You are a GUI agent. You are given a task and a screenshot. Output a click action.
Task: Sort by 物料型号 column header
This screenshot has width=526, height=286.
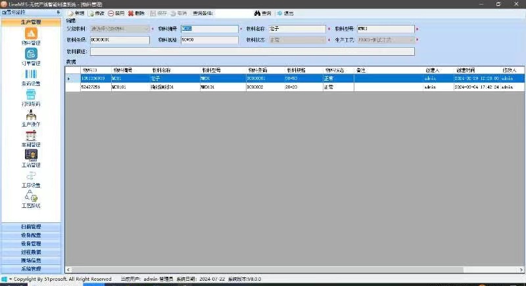coord(223,70)
